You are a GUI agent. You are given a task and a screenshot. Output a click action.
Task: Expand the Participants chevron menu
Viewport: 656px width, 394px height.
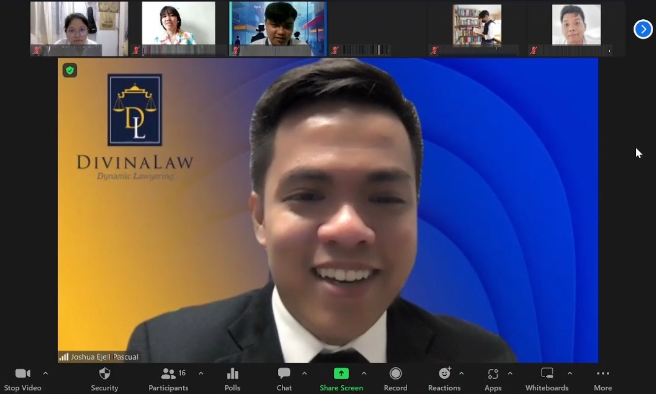[200, 373]
